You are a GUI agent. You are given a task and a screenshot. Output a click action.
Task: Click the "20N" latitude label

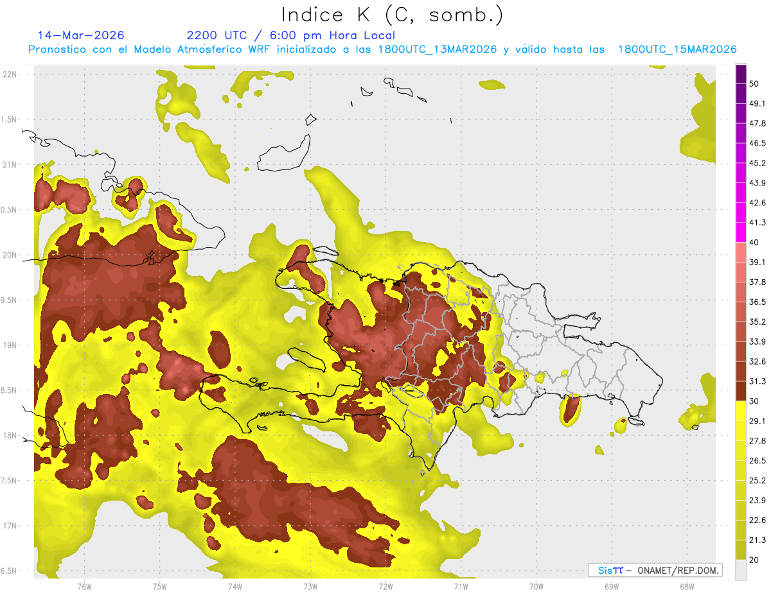[10, 255]
